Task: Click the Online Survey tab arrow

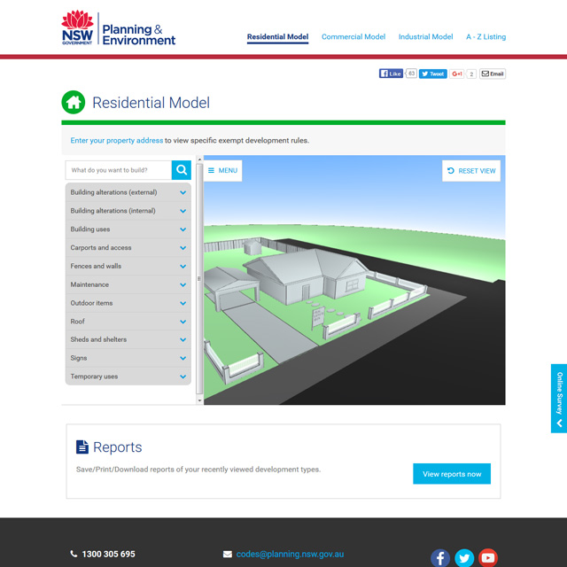Action: 559,423
